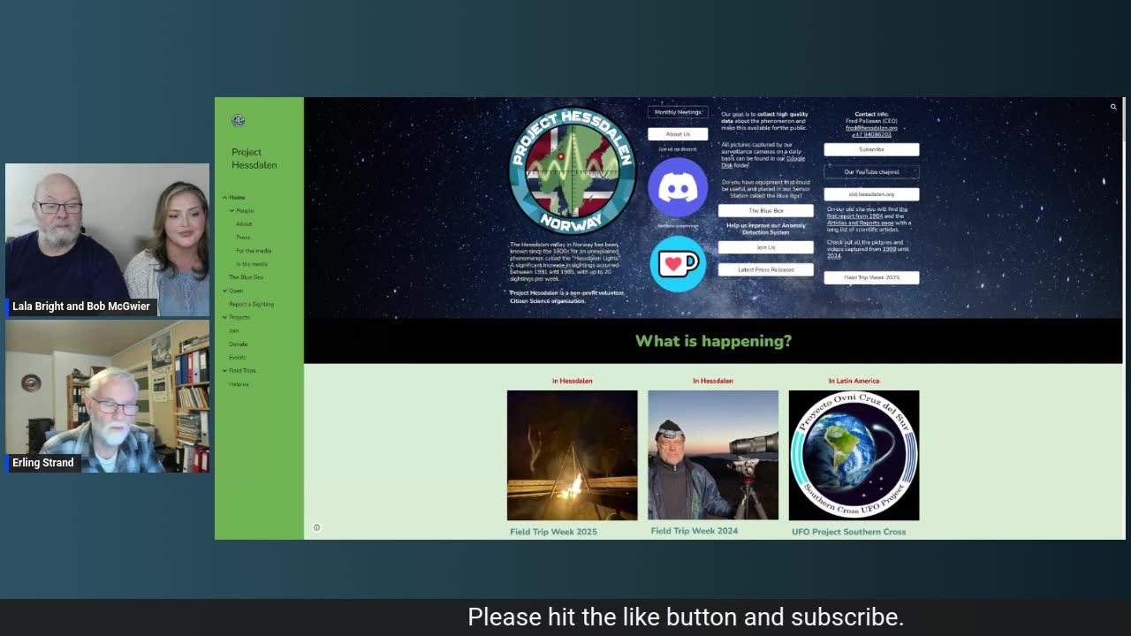This screenshot has width=1131, height=636.
Task: Collapse the Field Trips section chevron
Action: 224,370
